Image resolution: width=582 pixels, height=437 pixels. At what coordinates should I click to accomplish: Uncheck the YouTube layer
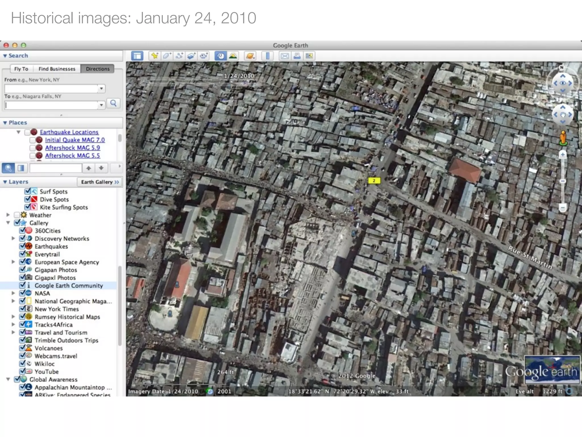click(x=22, y=371)
